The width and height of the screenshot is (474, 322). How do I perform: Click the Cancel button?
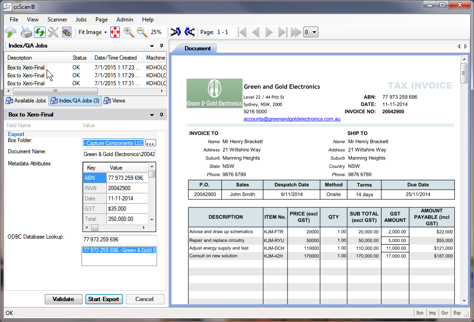pos(145,299)
